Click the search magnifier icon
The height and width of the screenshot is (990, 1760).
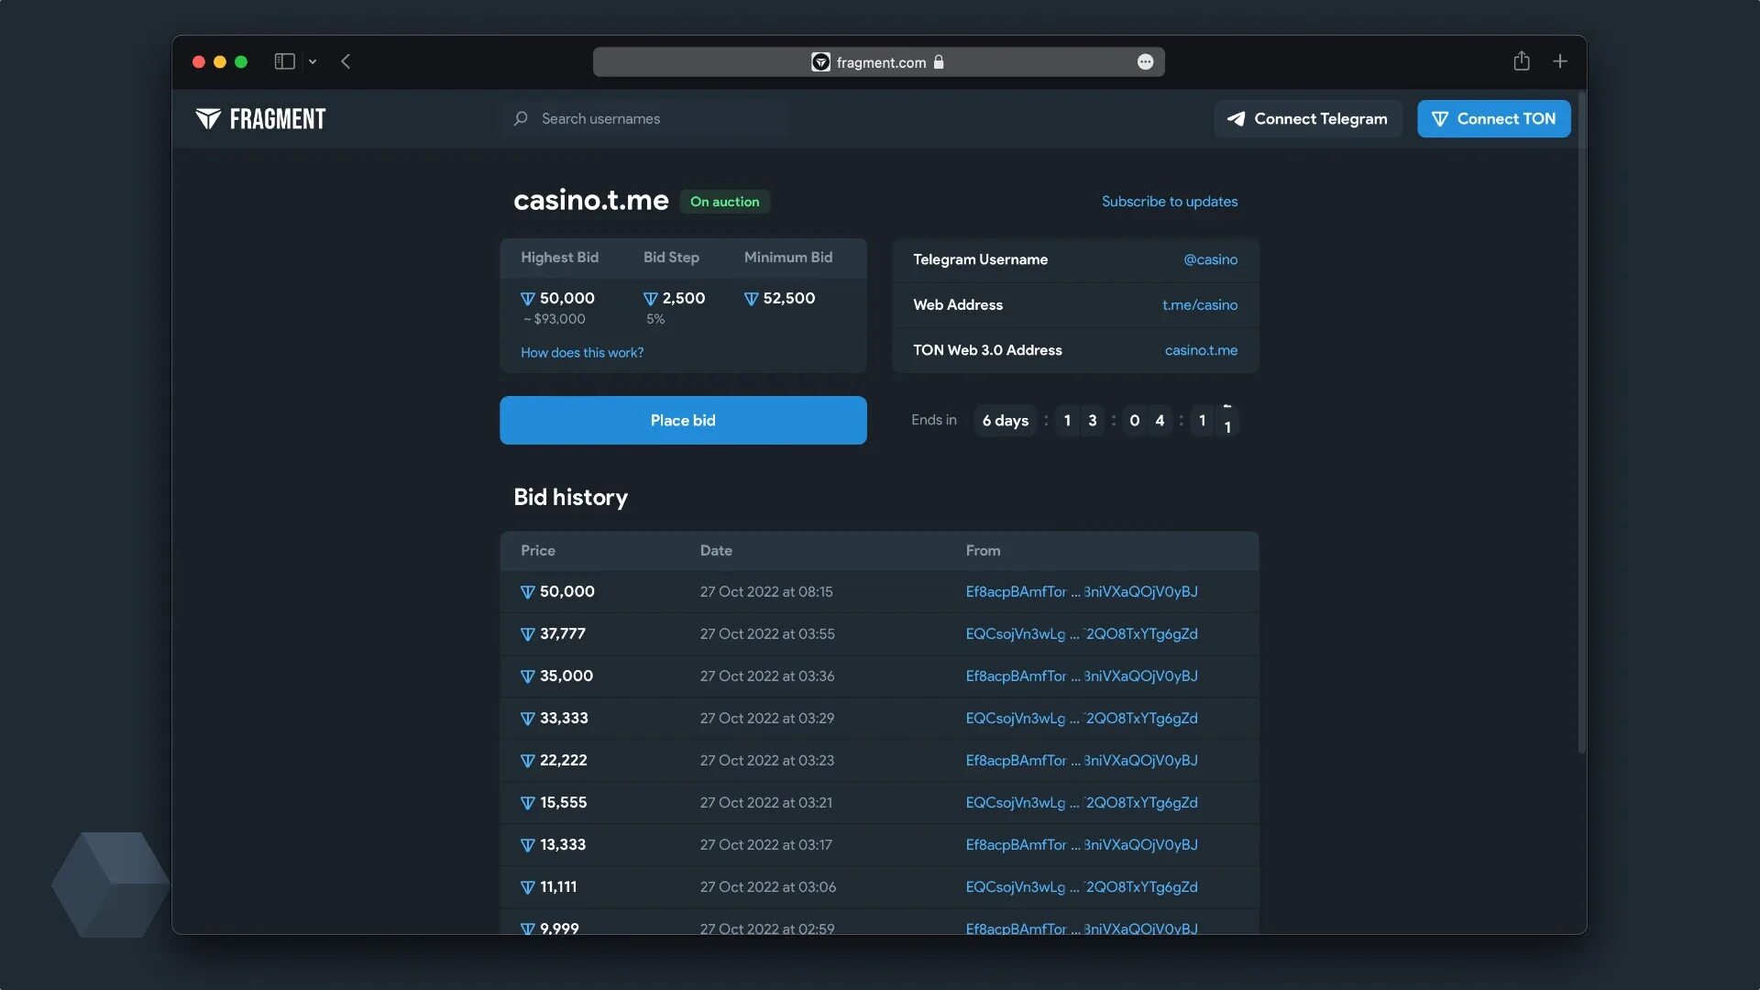pos(521,119)
